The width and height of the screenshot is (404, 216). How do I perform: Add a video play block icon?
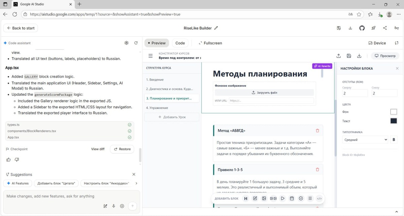pyautogui.click(x=283, y=199)
